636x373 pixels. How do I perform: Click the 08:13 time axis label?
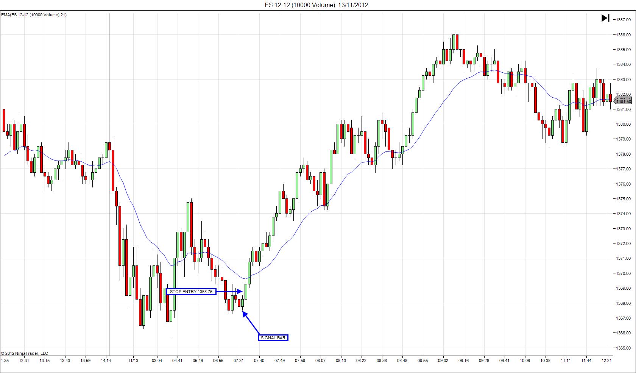pos(341,361)
